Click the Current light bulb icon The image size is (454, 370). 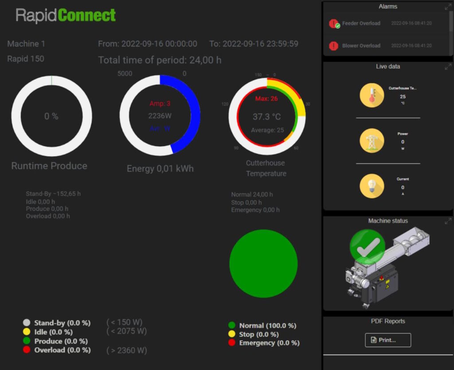[372, 186]
